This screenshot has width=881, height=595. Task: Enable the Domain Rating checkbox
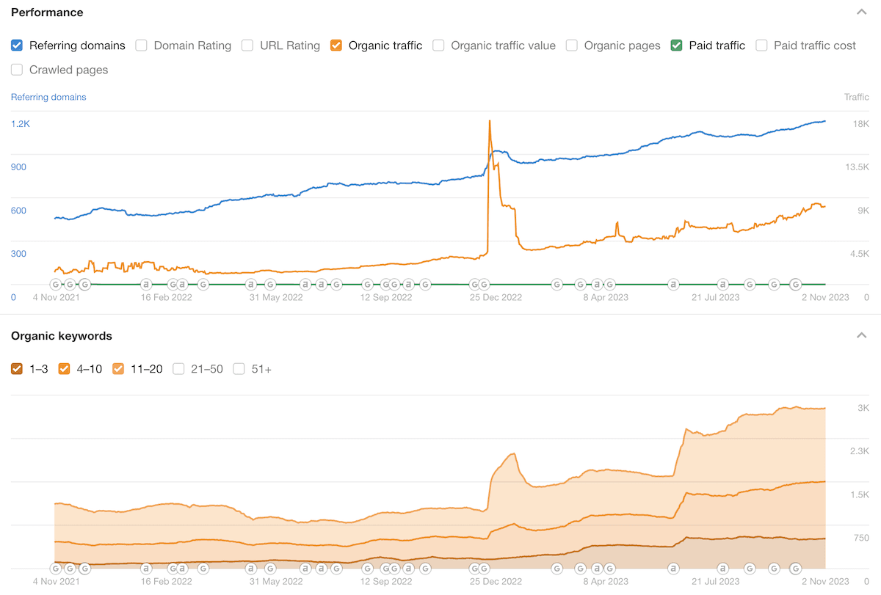(x=141, y=45)
